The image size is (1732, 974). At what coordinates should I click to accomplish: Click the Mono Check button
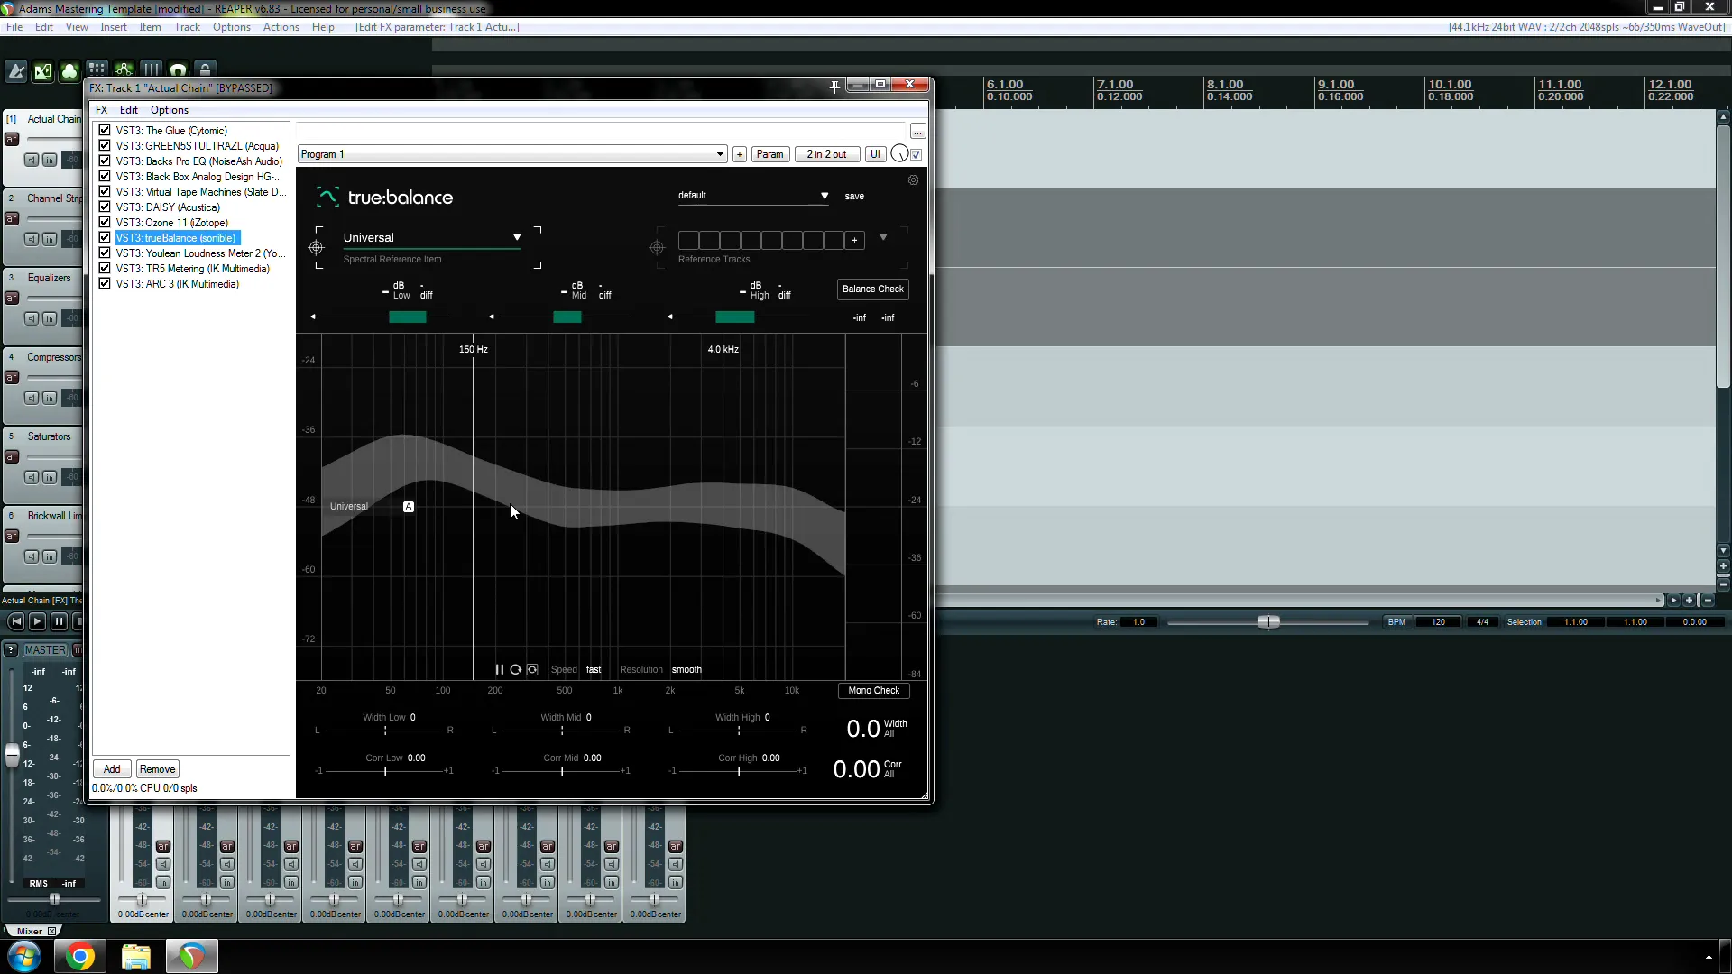[874, 690]
